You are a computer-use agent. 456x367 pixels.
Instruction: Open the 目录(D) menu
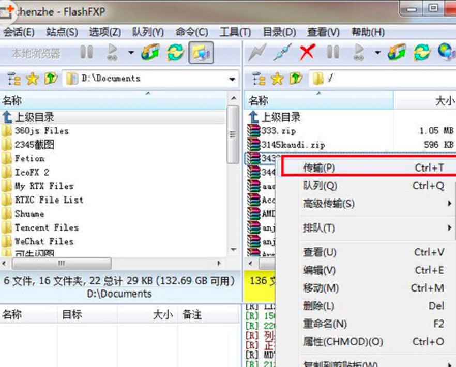click(279, 32)
